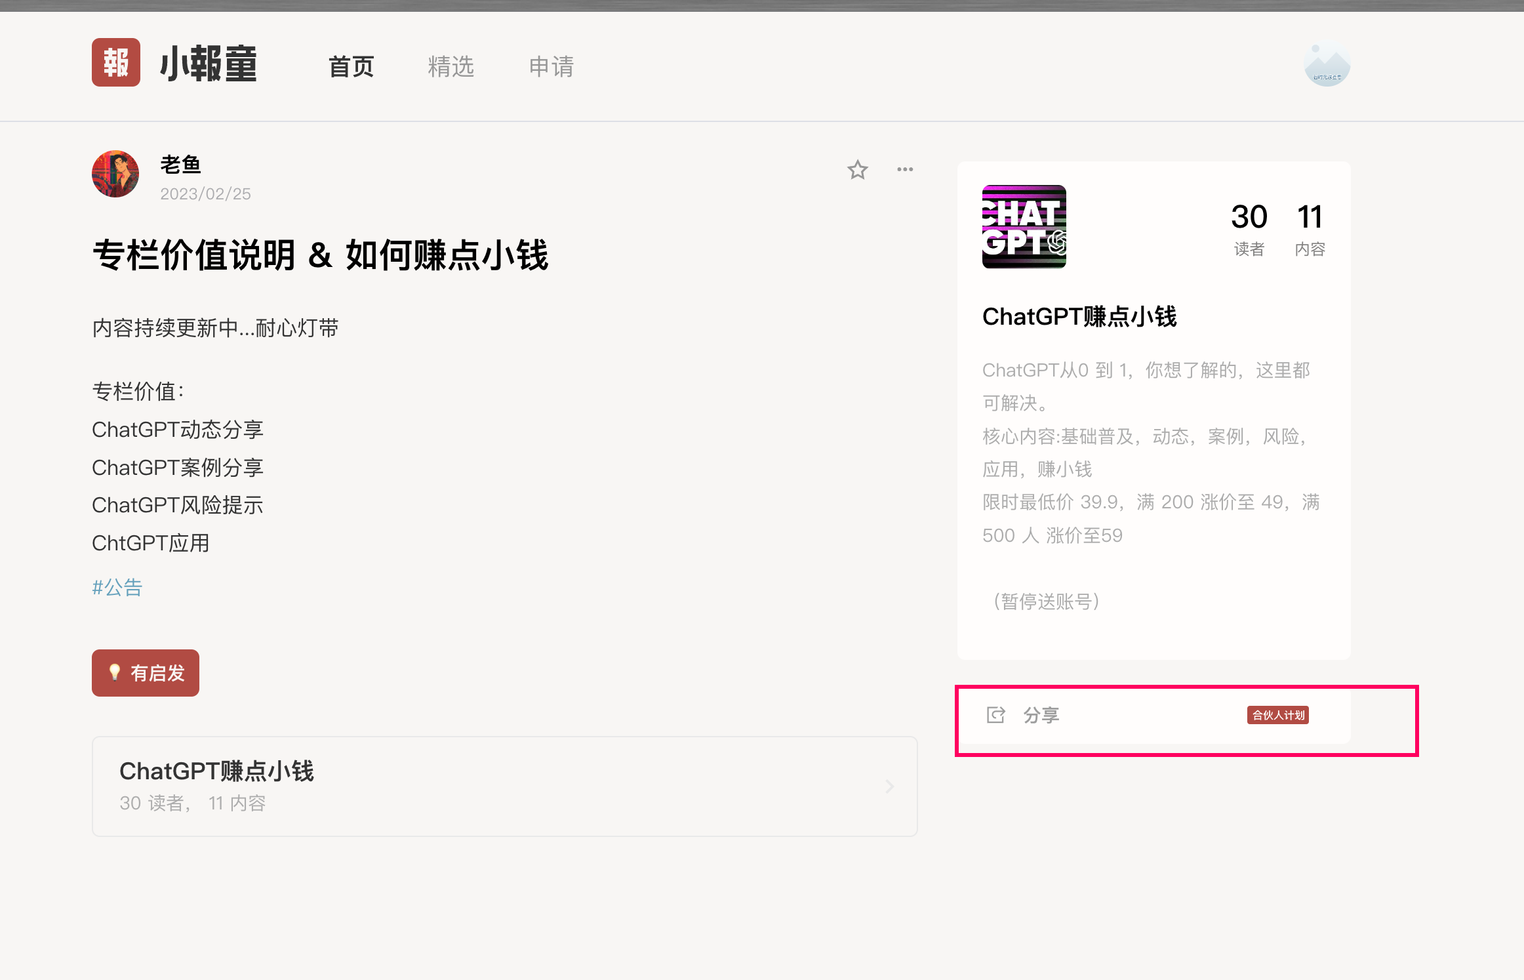Click the post title 专栏价值说明 & 如何赚点小钱
The height and width of the screenshot is (980, 1524).
321,255
